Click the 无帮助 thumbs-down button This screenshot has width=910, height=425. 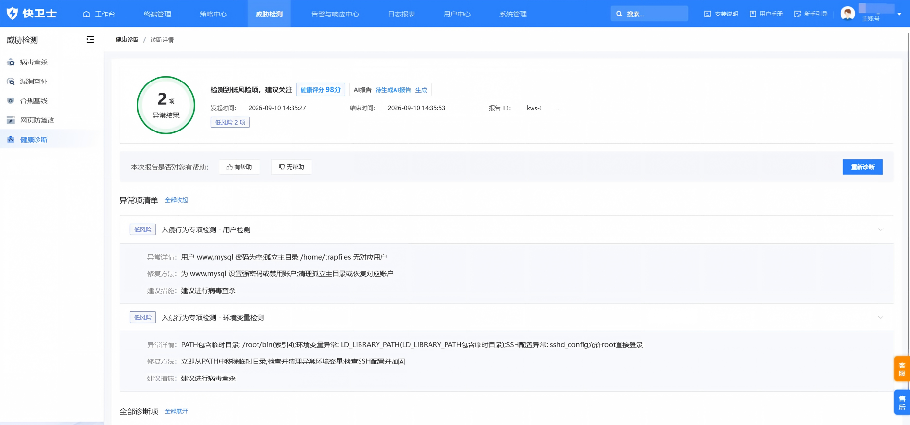(x=292, y=167)
